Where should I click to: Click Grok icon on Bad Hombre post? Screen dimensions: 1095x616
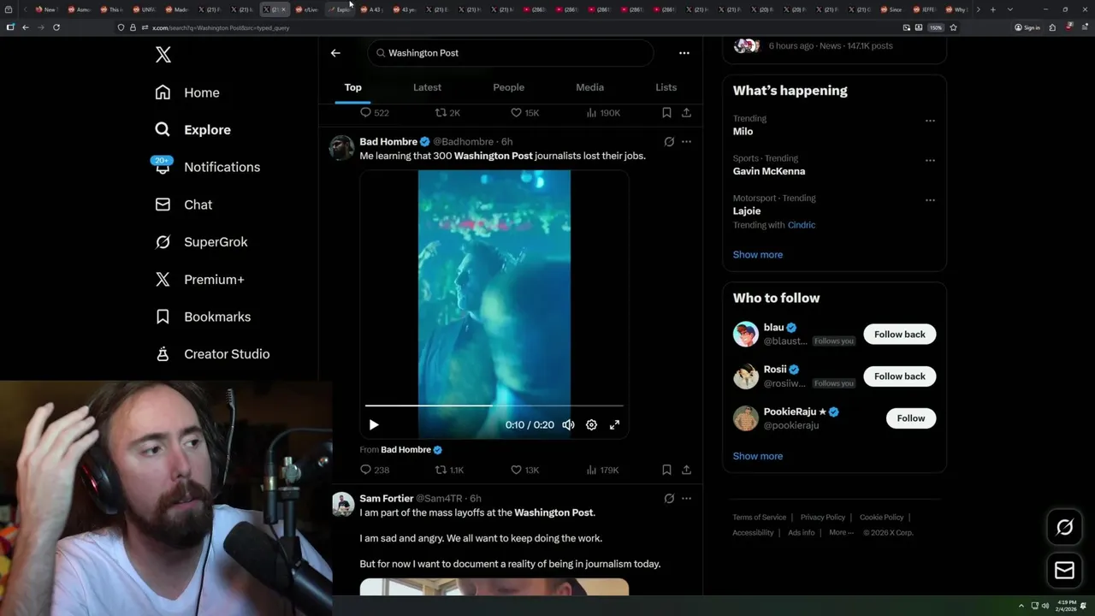pyautogui.click(x=669, y=142)
